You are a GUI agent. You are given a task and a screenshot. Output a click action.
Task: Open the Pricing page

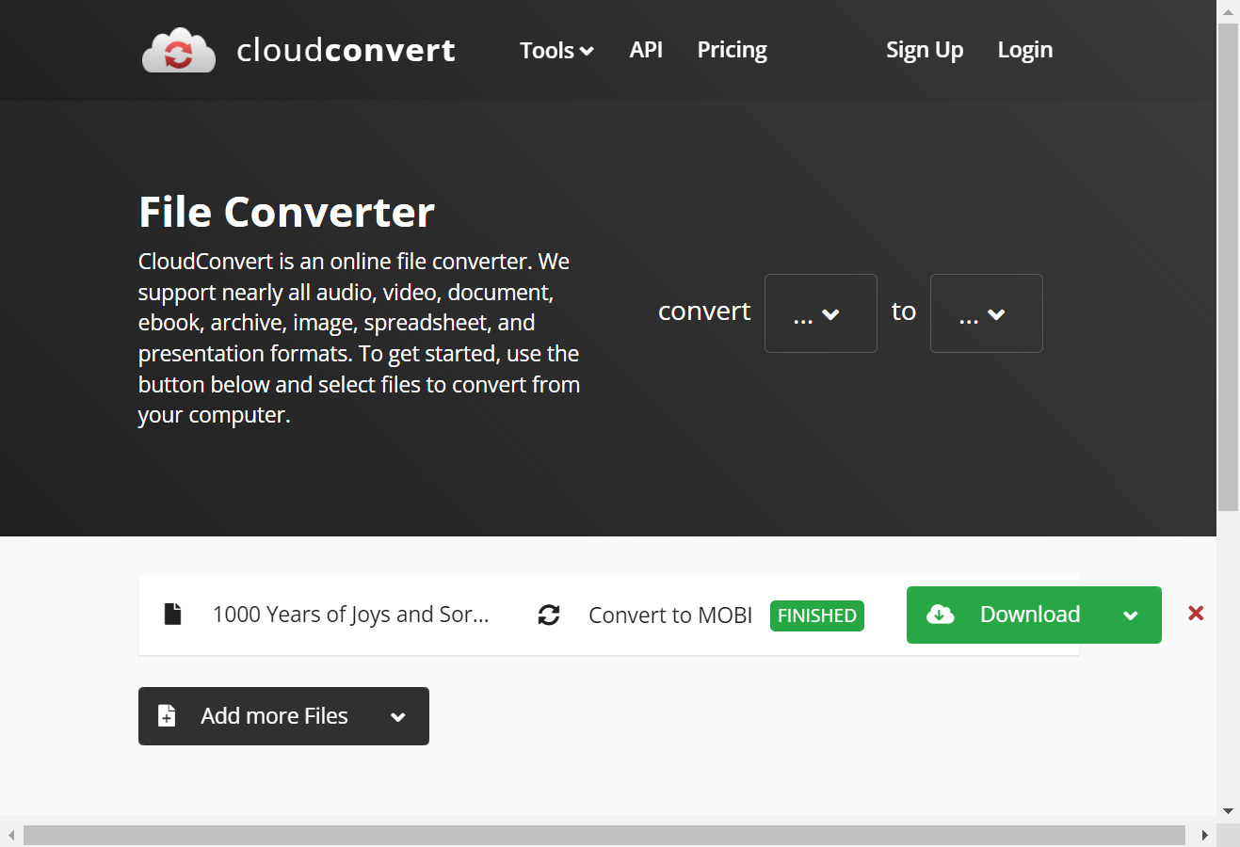pos(732,50)
